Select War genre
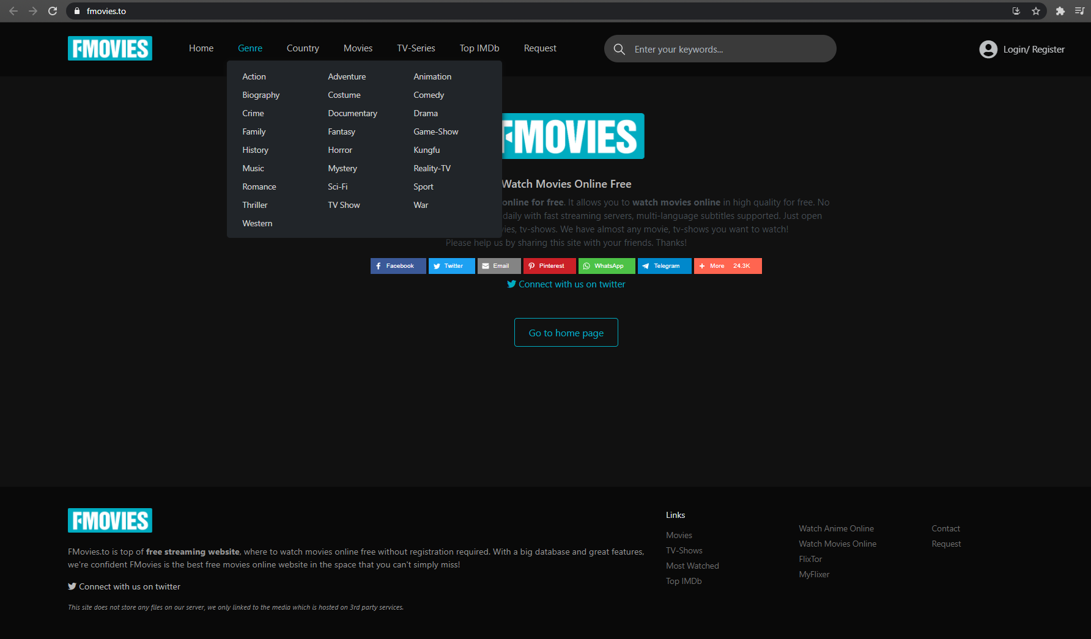 point(421,205)
